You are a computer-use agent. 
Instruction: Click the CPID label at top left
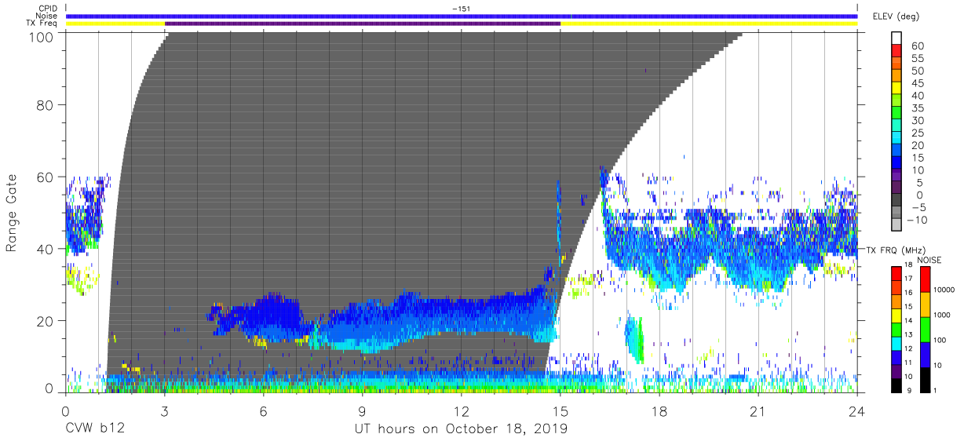tap(49, 9)
